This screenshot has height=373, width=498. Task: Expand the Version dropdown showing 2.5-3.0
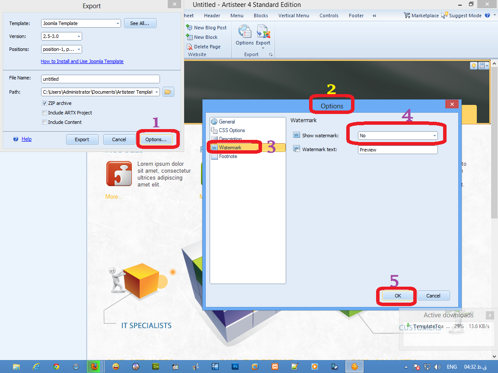[x=61, y=37]
